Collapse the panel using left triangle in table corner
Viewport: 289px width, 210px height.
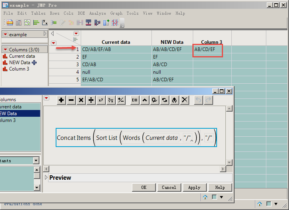[52, 33]
